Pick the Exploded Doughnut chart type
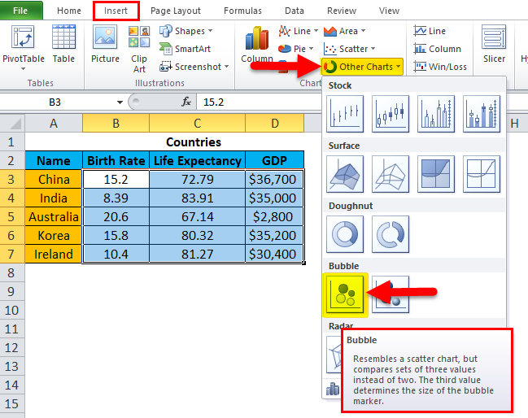The height and width of the screenshot is (418, 528). 391,234
